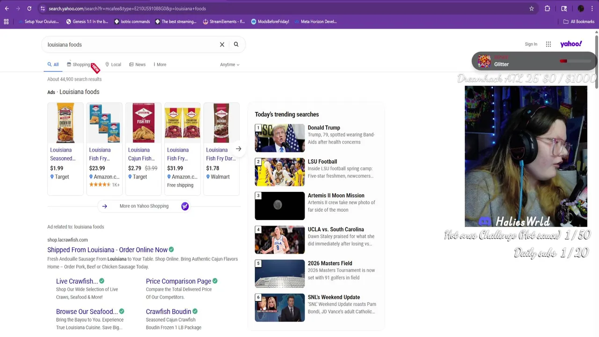Viewport: 599px width, 337px height.
Task: Open Genesis 1:1 bookmark
Action: click(87, 22)
